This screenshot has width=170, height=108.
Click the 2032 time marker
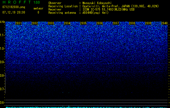[35, 23]
